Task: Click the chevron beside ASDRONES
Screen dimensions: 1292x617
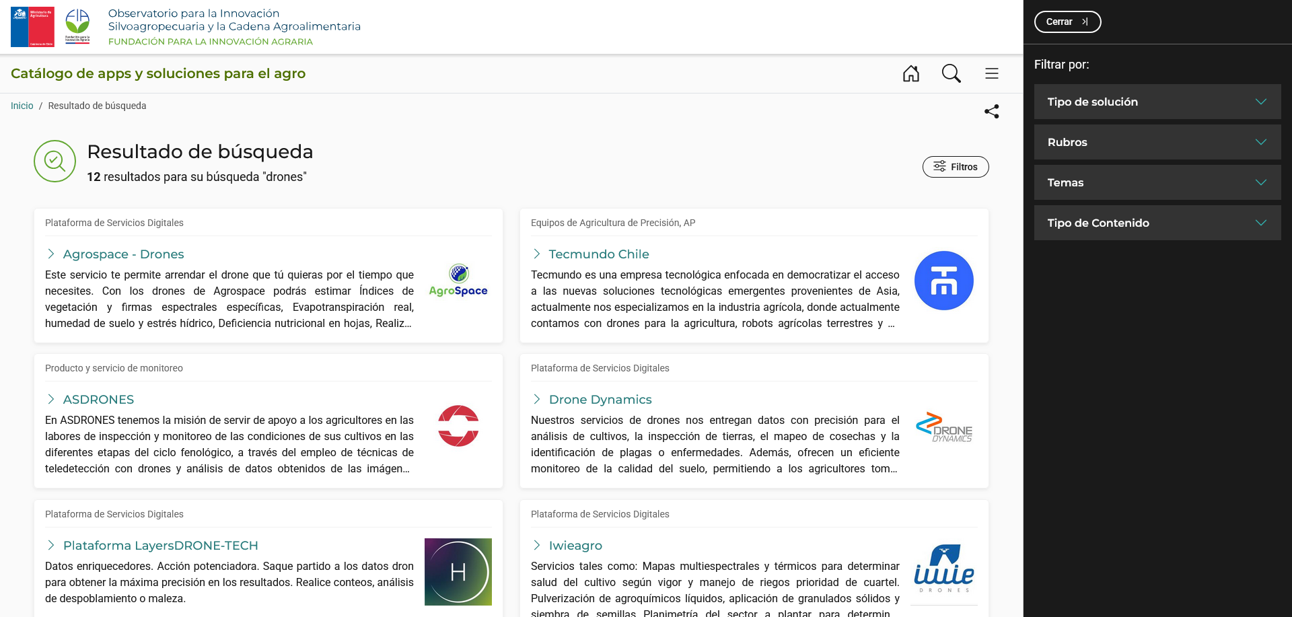Action: (51, 399)
